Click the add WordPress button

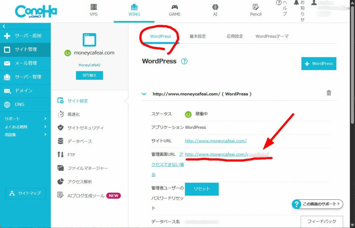tap(319, 64)
